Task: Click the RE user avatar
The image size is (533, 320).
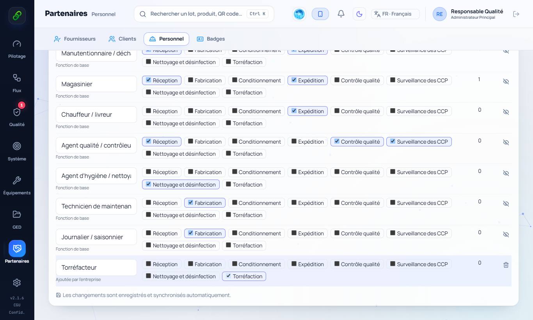Action: pos(439,14)
